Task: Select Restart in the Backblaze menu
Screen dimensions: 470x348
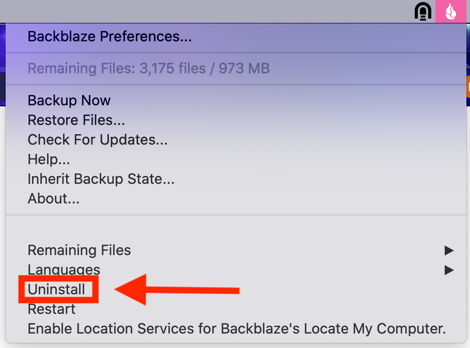Action: pyautogui.click(x=51, y=309)
